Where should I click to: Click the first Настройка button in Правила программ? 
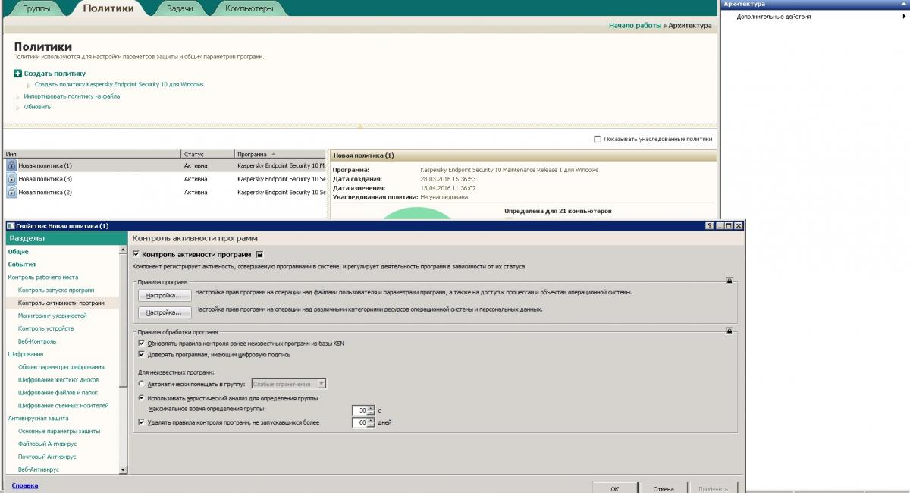(x=164, y=295)
